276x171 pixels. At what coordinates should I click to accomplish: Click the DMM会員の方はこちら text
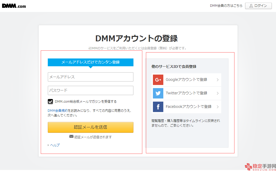point(226,6)
